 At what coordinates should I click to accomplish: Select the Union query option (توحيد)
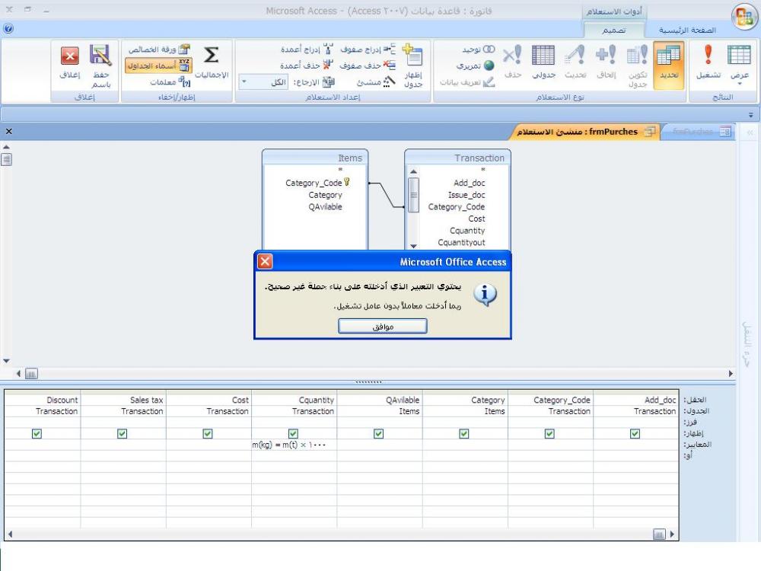(x=478, y=49)
